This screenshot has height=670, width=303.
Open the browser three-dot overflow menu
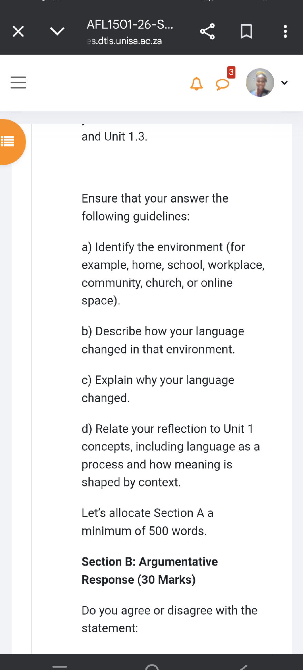pyautogui.click(x=285, y=31)
